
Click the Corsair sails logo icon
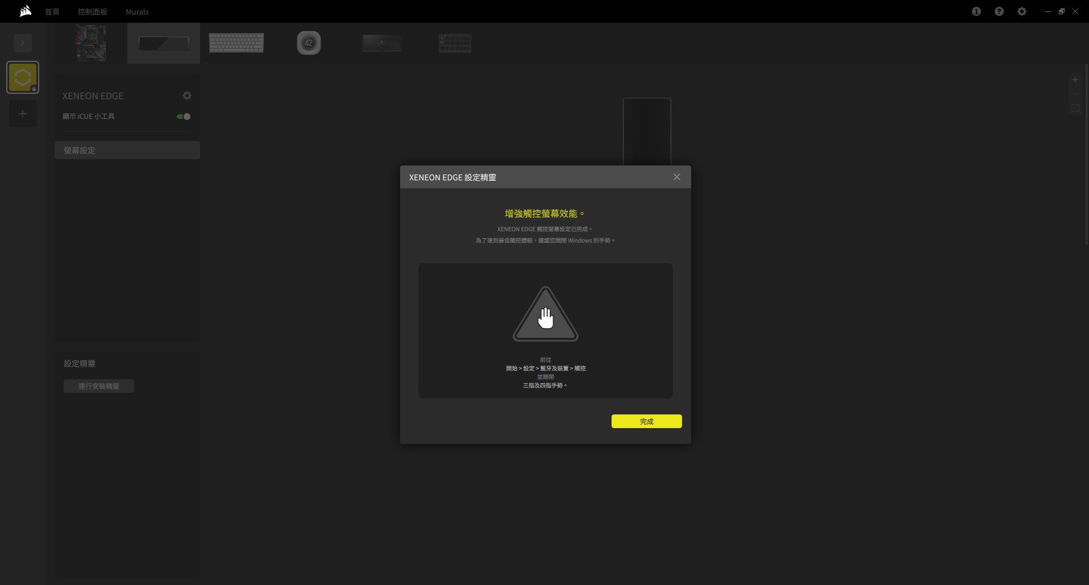(26, 11)
